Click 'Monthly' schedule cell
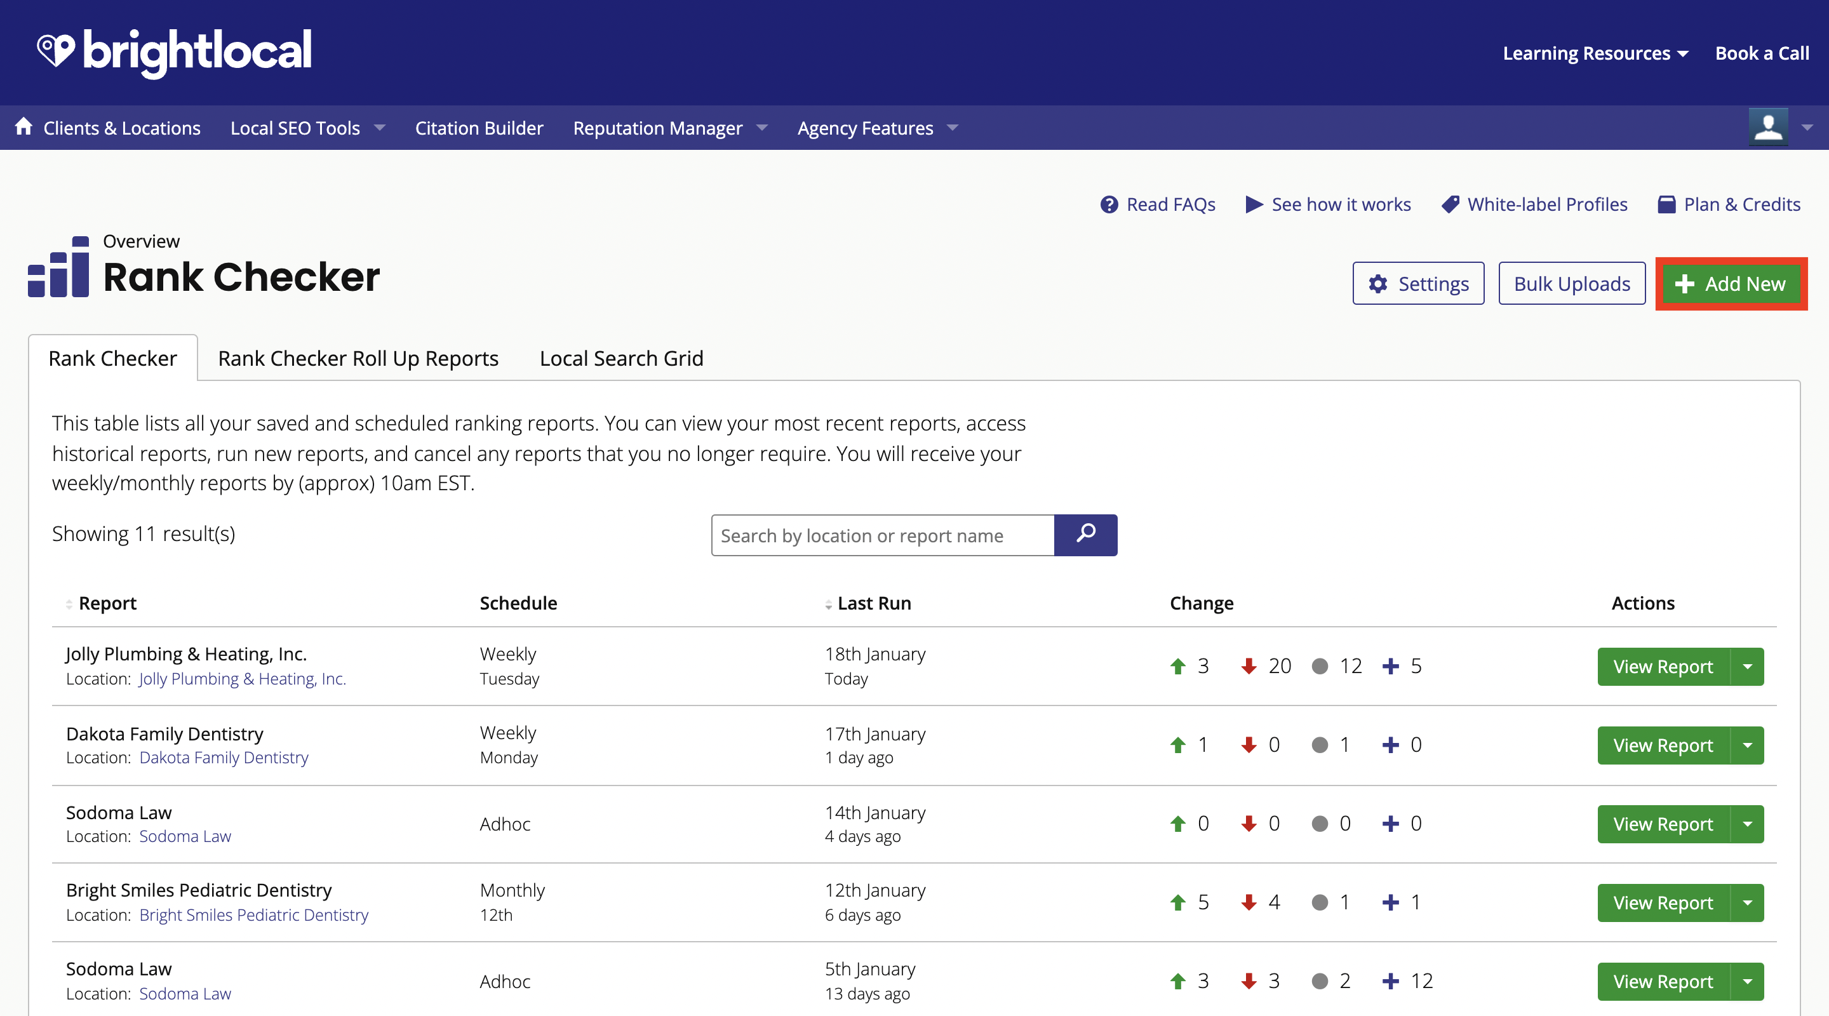The image size is (1829, 1016). tap(512, 890)
